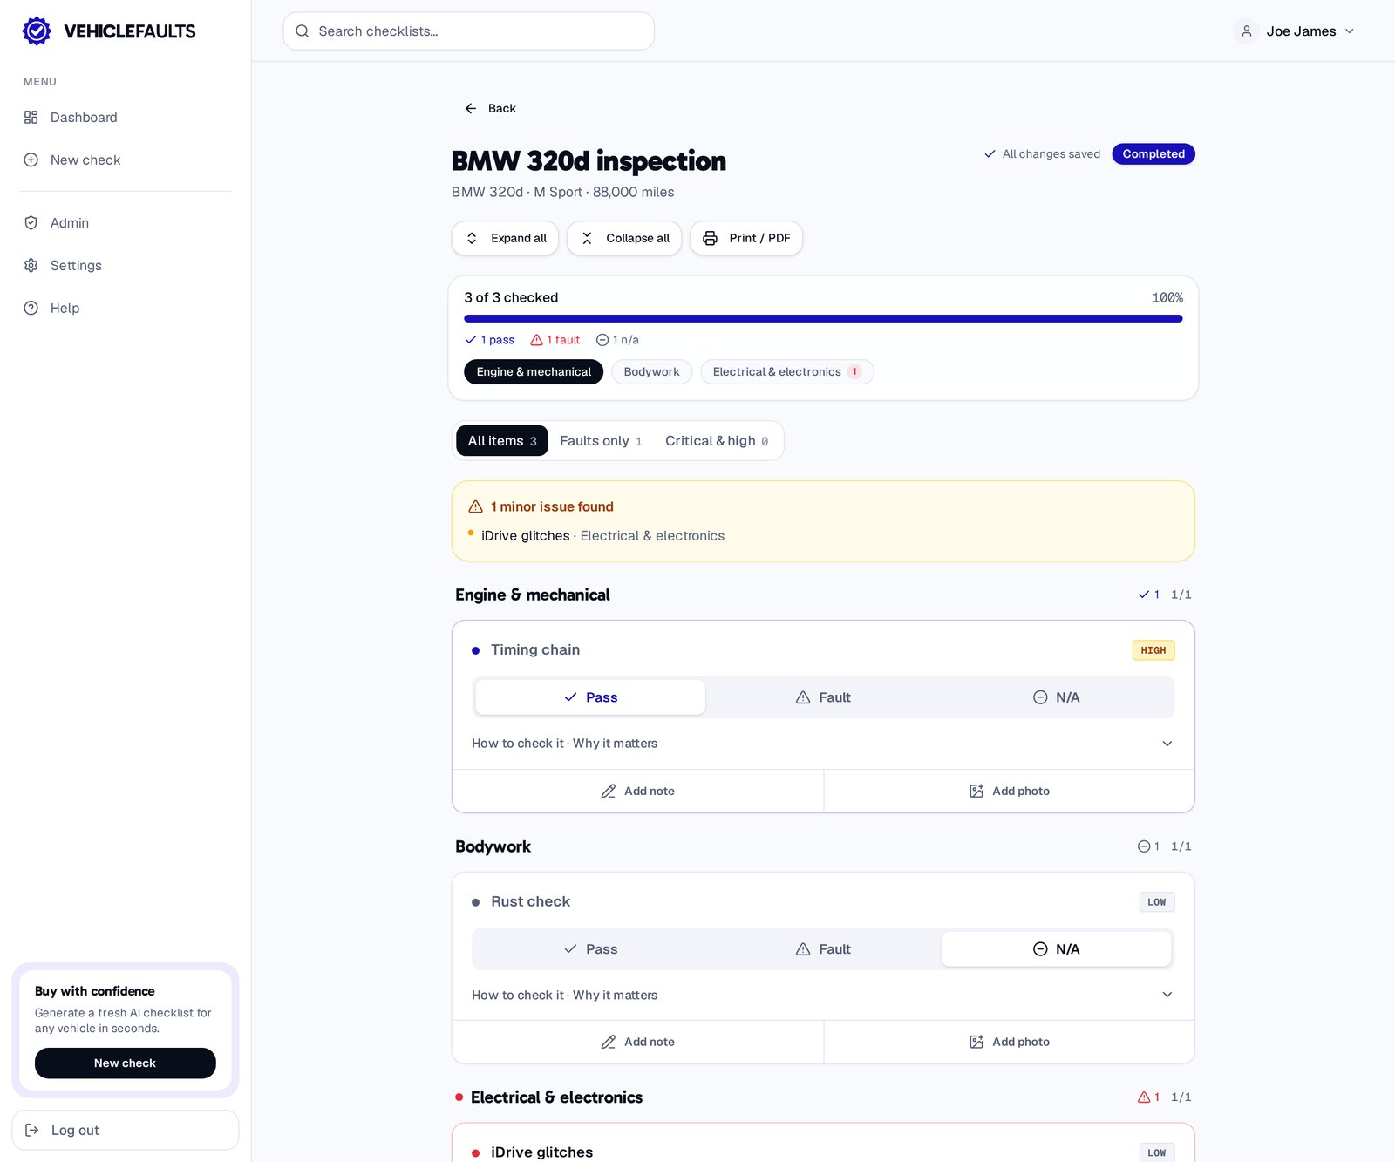The width and height of the screenshot is (1395, 1162).
Task: Click the Engine & mechanical section checkmark icon
Action: [x=1144, y=595]
